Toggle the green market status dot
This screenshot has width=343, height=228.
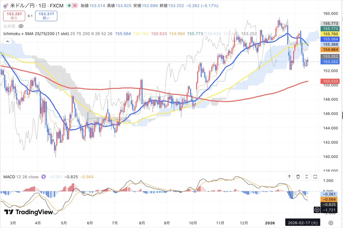[x=70, y=5]
